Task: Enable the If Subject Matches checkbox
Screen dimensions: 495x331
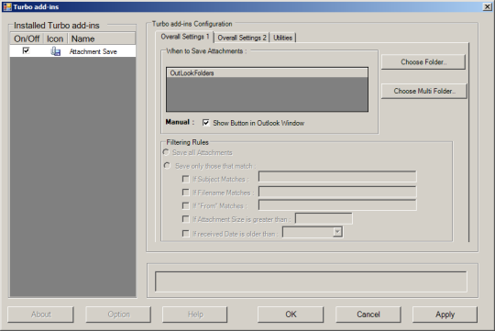Action: tap(185, 179)
